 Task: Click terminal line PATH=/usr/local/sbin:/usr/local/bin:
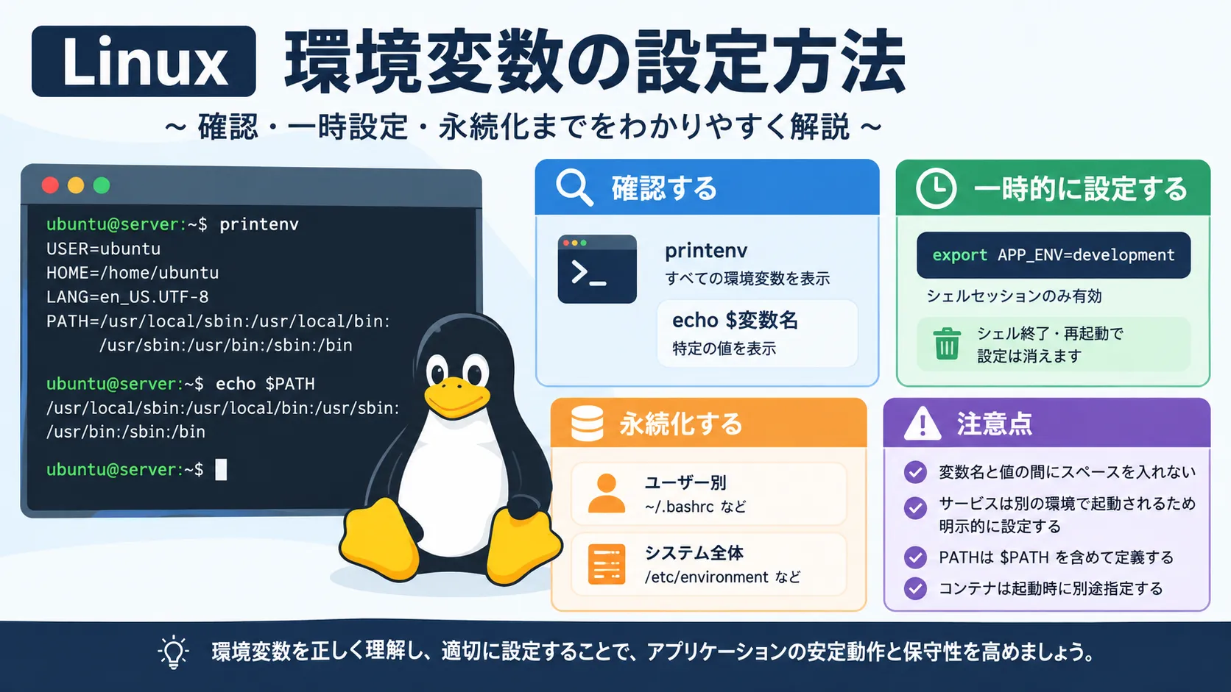(x=218, y=321)
